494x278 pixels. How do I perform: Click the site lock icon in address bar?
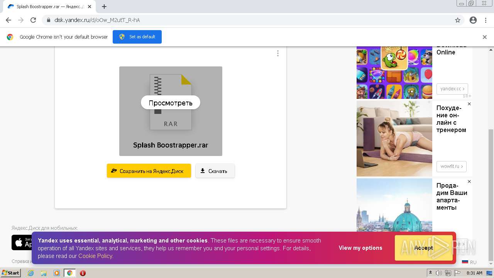(48, 20)
